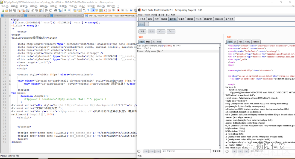This screenshot has width=295, height=159.
Task: Close the common.func.php tab
Action: pyautogui.click(x=48, y=16)
